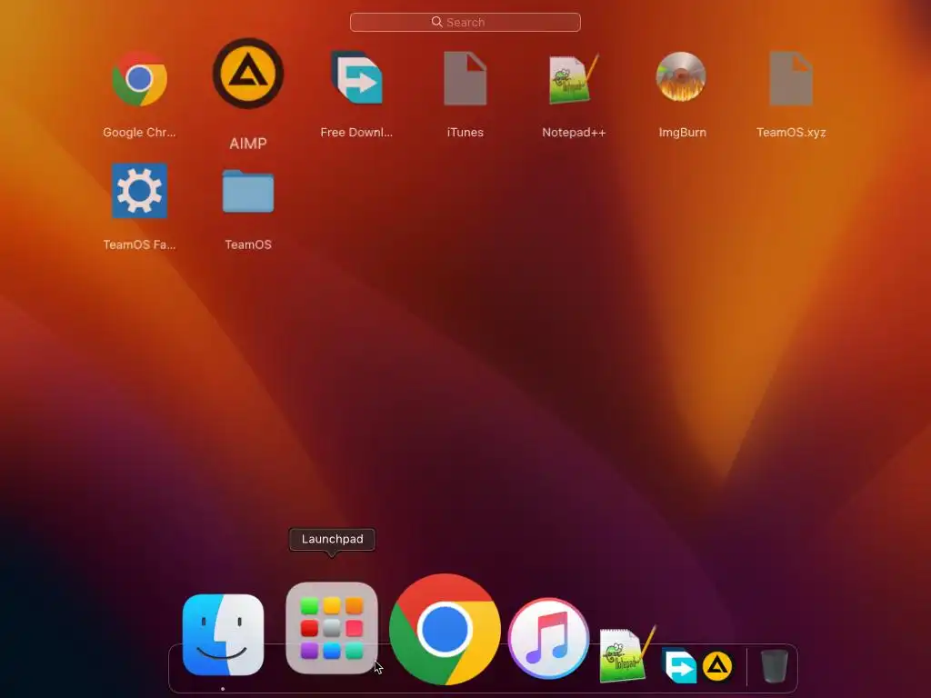Click the "AIMP" label text
Viewport: 931px width, 698px height.
click(248, 143)
